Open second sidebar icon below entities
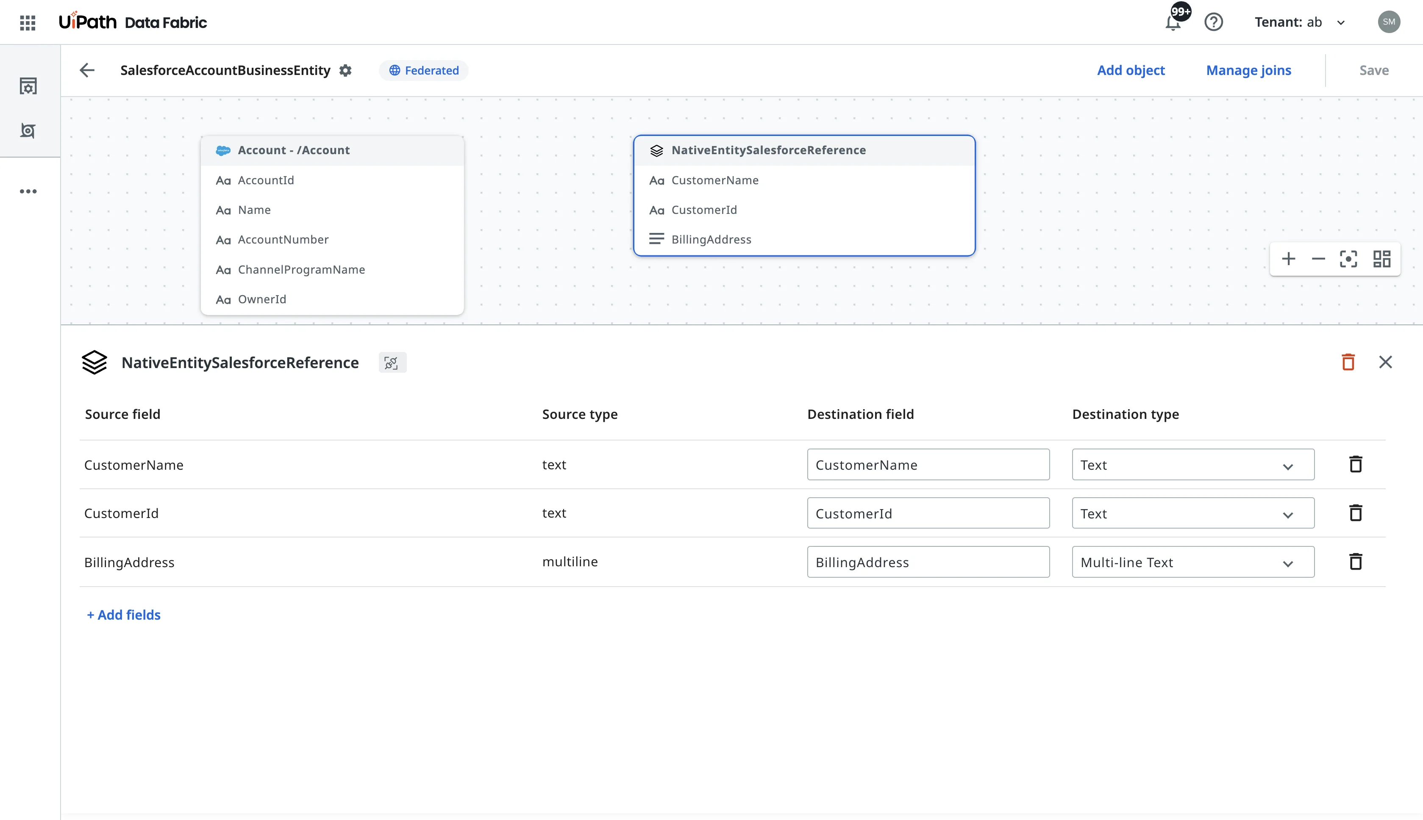This screenshot has height=820, width=1423. tap(28, 130)
